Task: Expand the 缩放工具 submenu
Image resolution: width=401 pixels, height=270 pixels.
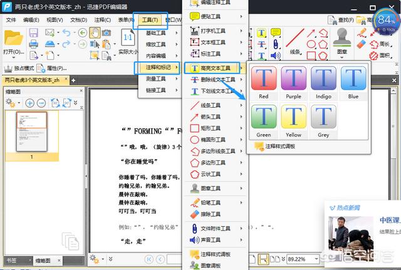Action: pyautogui.click(x=159, y=44)
